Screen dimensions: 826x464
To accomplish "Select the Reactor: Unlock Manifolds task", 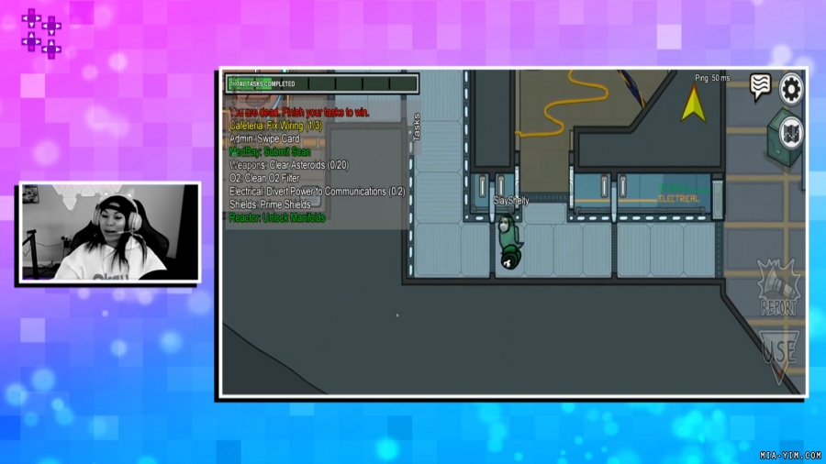I will coord(277,218).
